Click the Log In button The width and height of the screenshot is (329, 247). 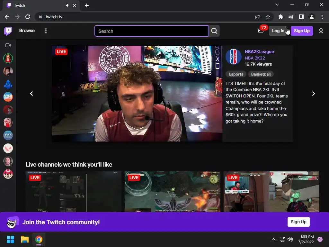pyautogui.click(x=278, y=31)
